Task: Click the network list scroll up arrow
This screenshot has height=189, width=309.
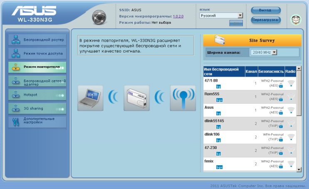Action: point(299,68)
